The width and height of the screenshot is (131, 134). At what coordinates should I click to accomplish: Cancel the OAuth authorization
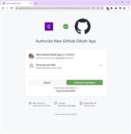[x=47, y=82]
